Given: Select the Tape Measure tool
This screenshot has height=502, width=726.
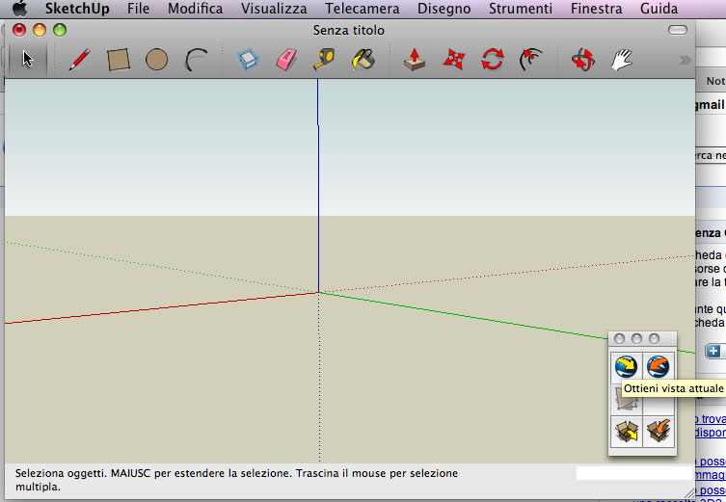Looking at the screenshot, I should 324,60.
